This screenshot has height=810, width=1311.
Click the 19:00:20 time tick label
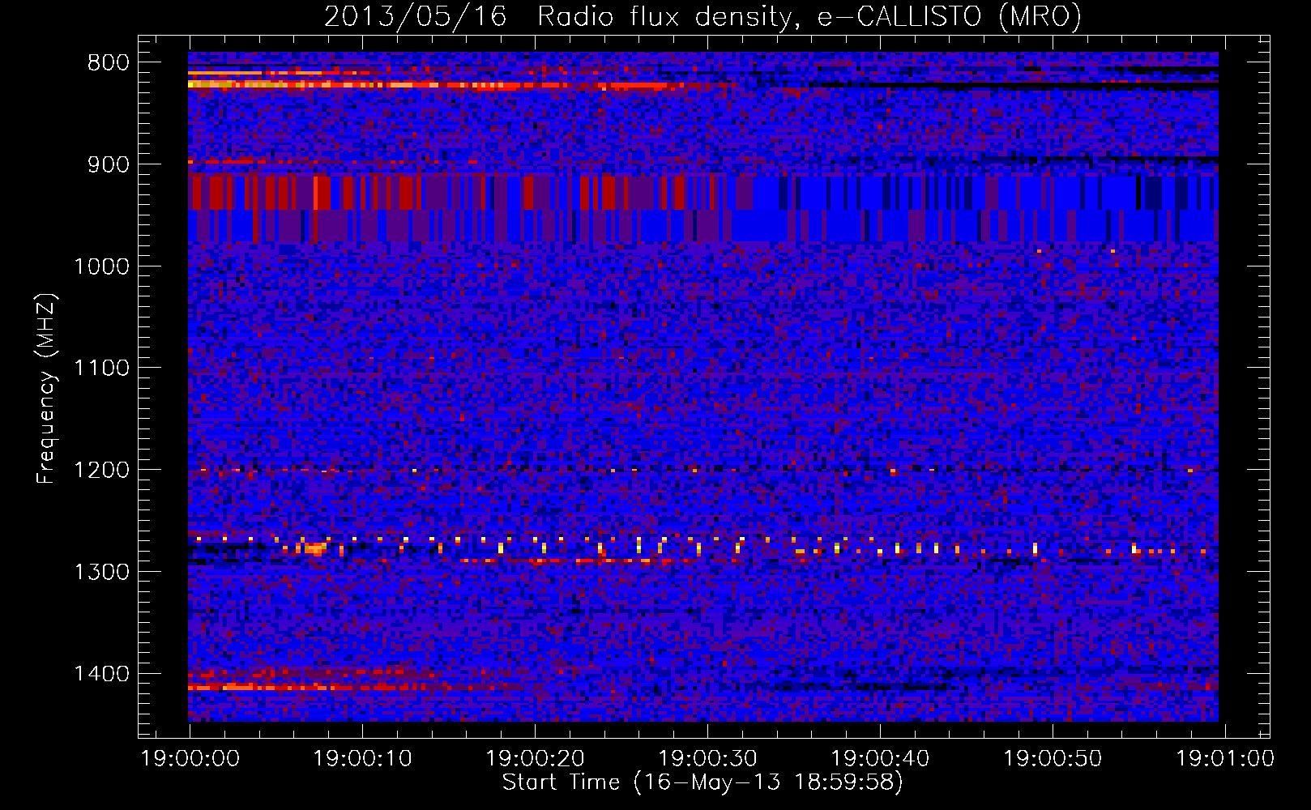click(536, 759)
